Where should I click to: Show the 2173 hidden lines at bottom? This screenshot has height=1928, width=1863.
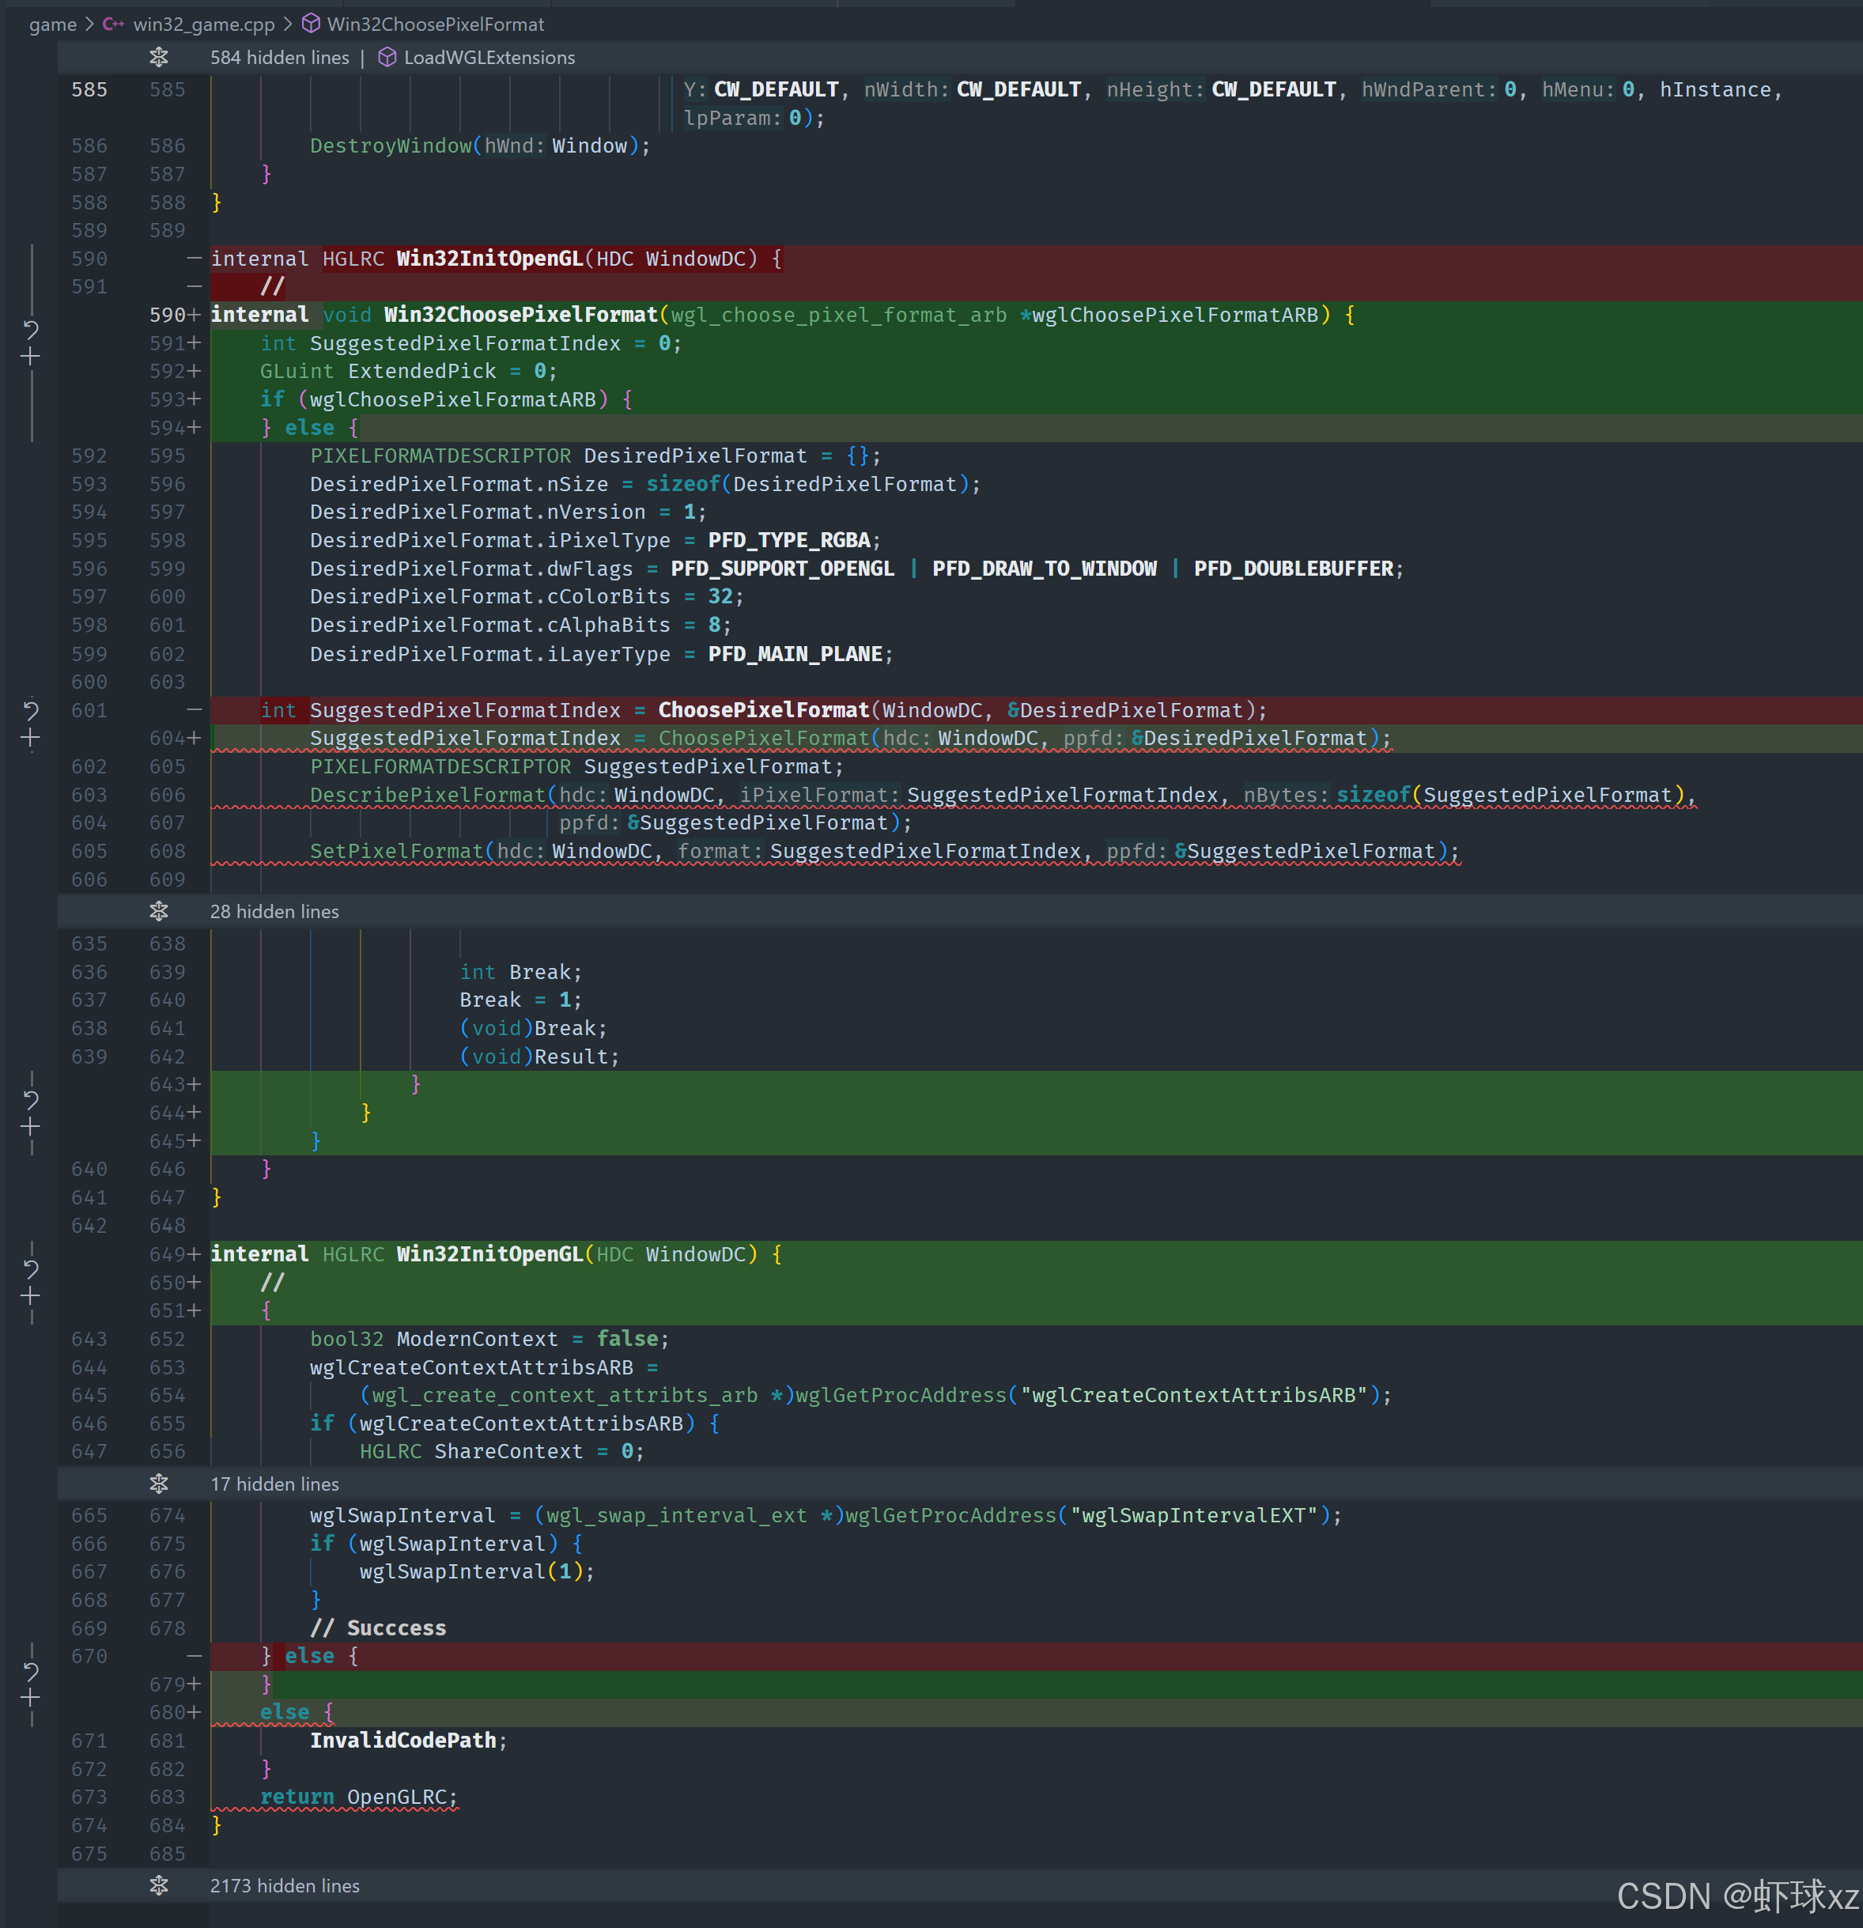158,1886
